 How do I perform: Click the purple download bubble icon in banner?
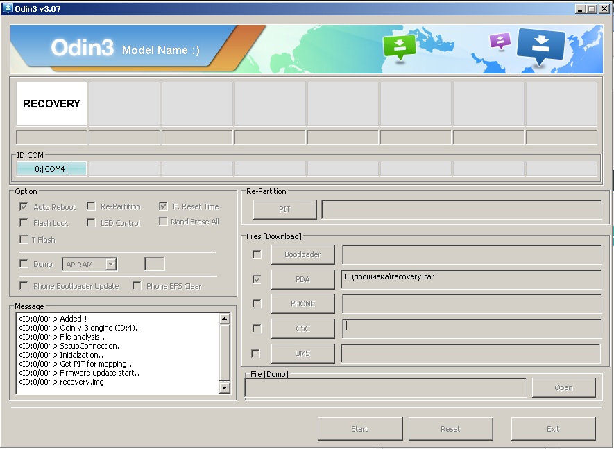(500, 41)
